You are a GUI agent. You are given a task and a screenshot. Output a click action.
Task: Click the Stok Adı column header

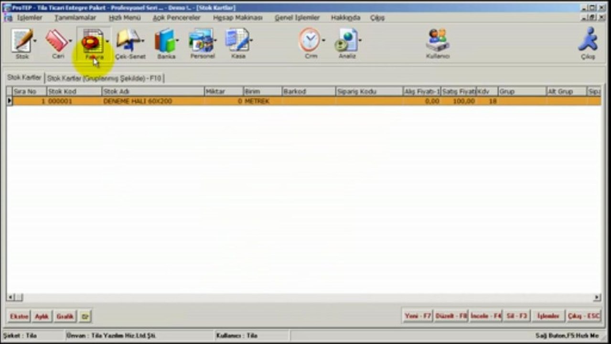(153, 91)
